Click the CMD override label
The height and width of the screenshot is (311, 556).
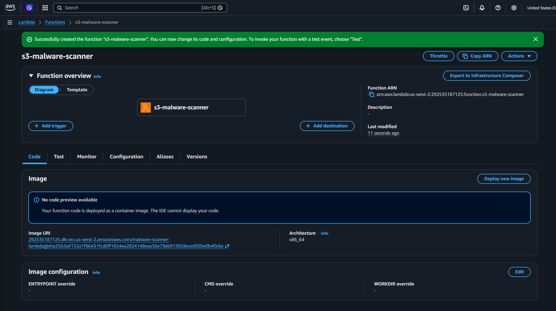(x=219, y=284)
